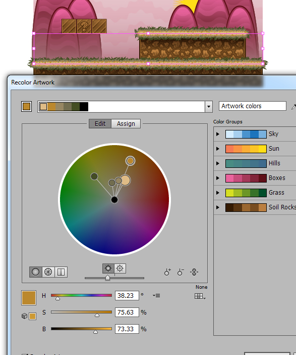Click the light tan swatch in active colors bar
Screen dimensions: 296x355
(43, 106)
